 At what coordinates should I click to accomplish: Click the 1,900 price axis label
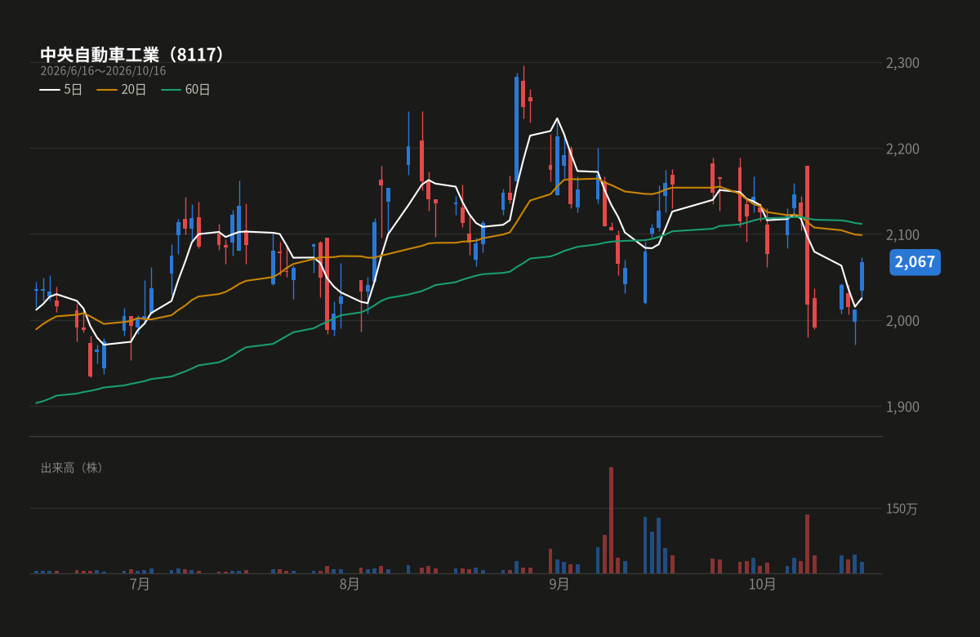(x=902, y=407)
